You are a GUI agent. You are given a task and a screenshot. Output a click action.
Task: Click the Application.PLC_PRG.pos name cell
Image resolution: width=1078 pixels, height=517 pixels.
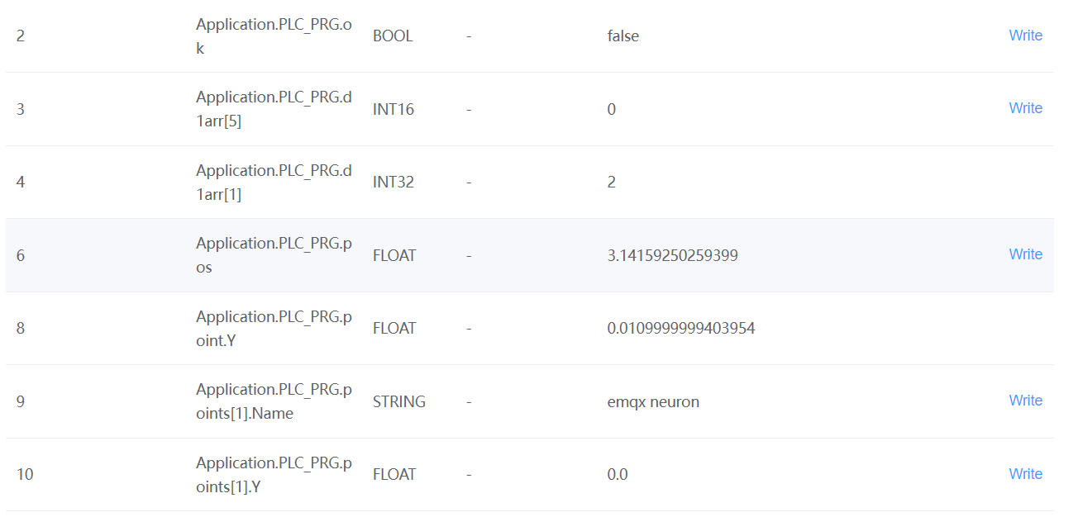coord(274,255)
